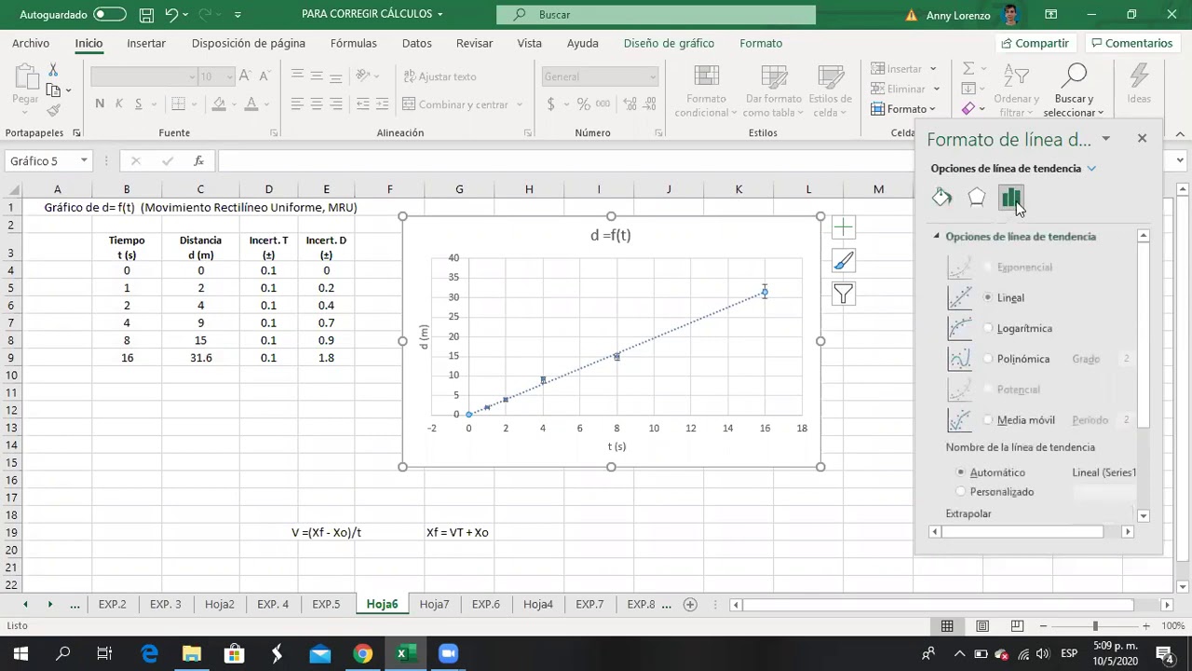Close the Formato de línea pane
1192x671 pixels.
click(1142, 139)
